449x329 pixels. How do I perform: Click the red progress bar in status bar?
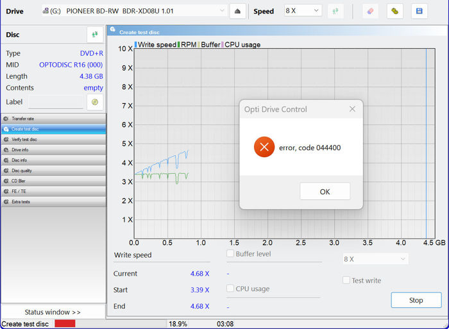(65, 324)
